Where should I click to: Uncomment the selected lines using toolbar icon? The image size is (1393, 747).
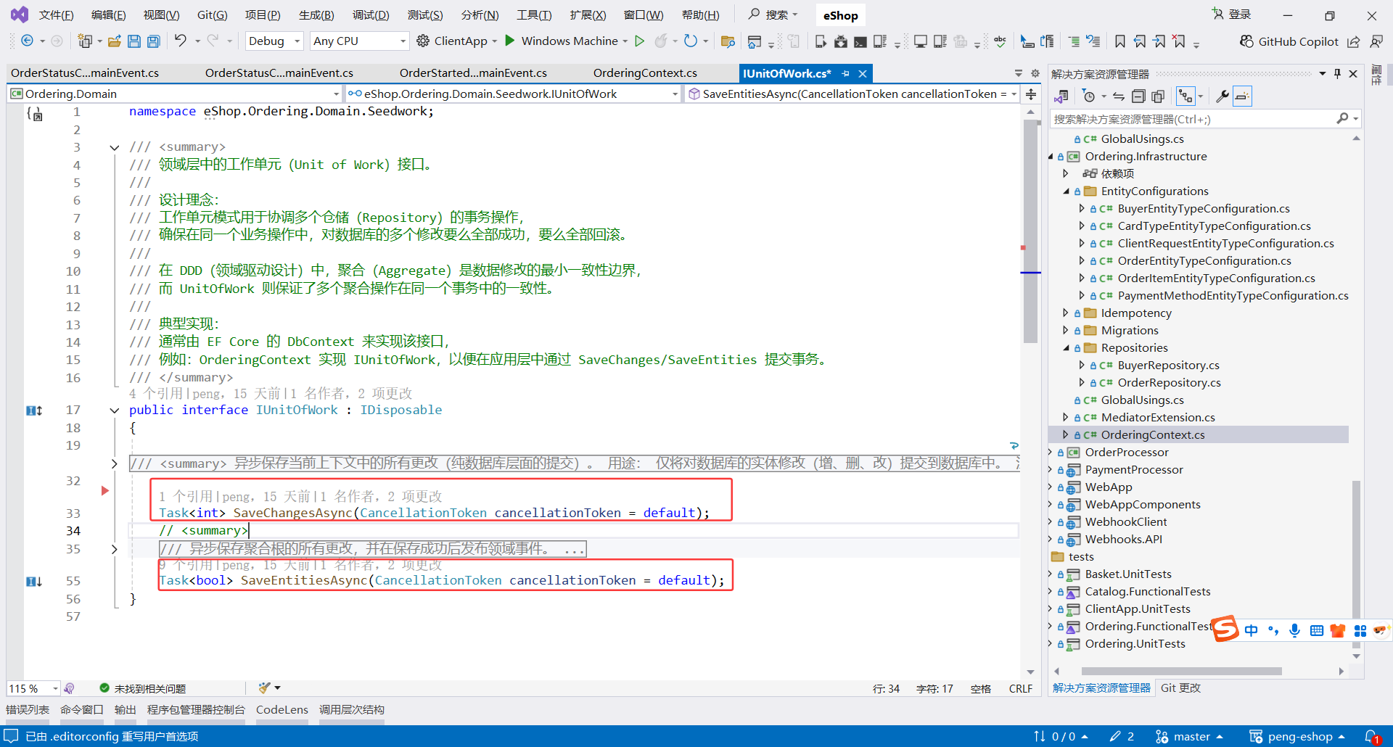click(x=1093, y=41)
